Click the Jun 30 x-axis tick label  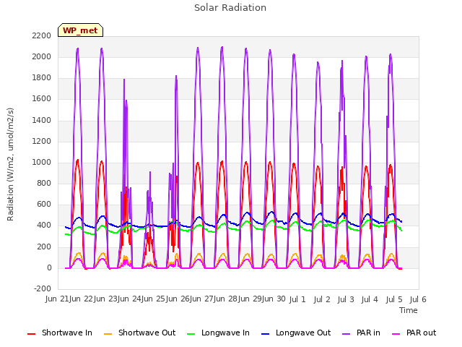pos(274,299)
